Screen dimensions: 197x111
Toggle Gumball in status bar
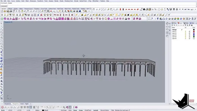[x=96, y=110]
